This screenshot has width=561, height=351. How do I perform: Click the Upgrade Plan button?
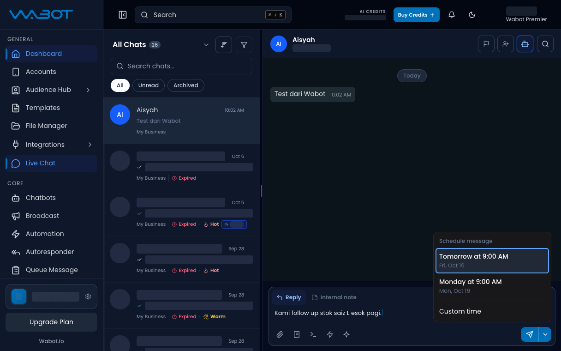click(x=51, y=322)
